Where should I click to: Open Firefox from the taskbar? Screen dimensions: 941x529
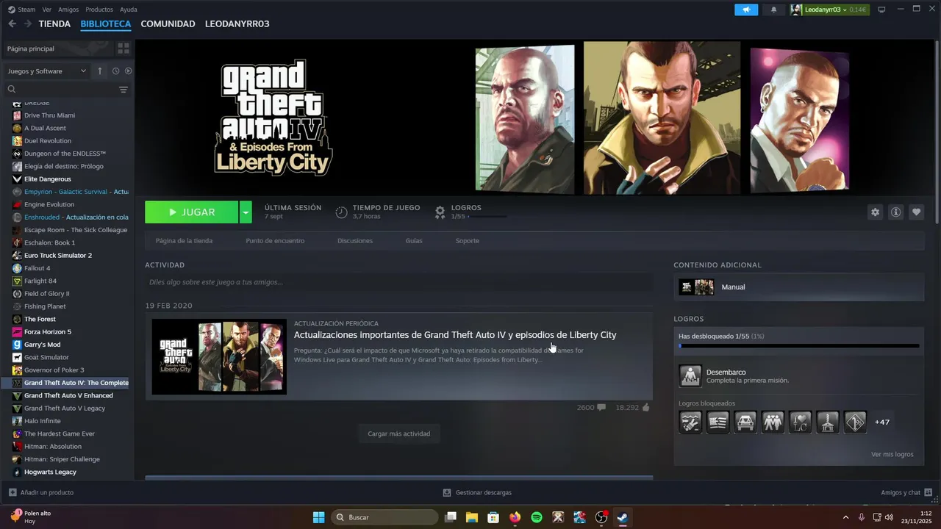tap(515, 517)
